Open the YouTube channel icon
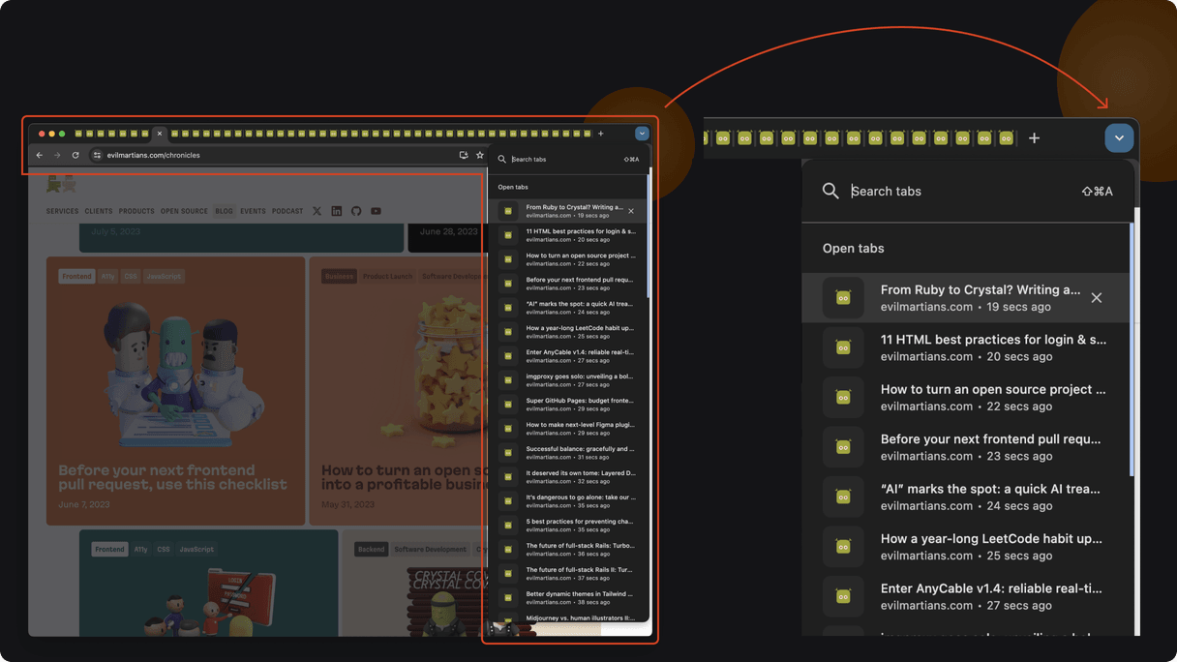 376,211
